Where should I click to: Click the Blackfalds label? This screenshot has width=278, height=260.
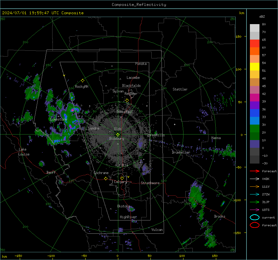point(131,86)
